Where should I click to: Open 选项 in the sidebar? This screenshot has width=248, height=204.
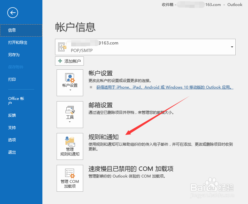click(x=21, y=140)
